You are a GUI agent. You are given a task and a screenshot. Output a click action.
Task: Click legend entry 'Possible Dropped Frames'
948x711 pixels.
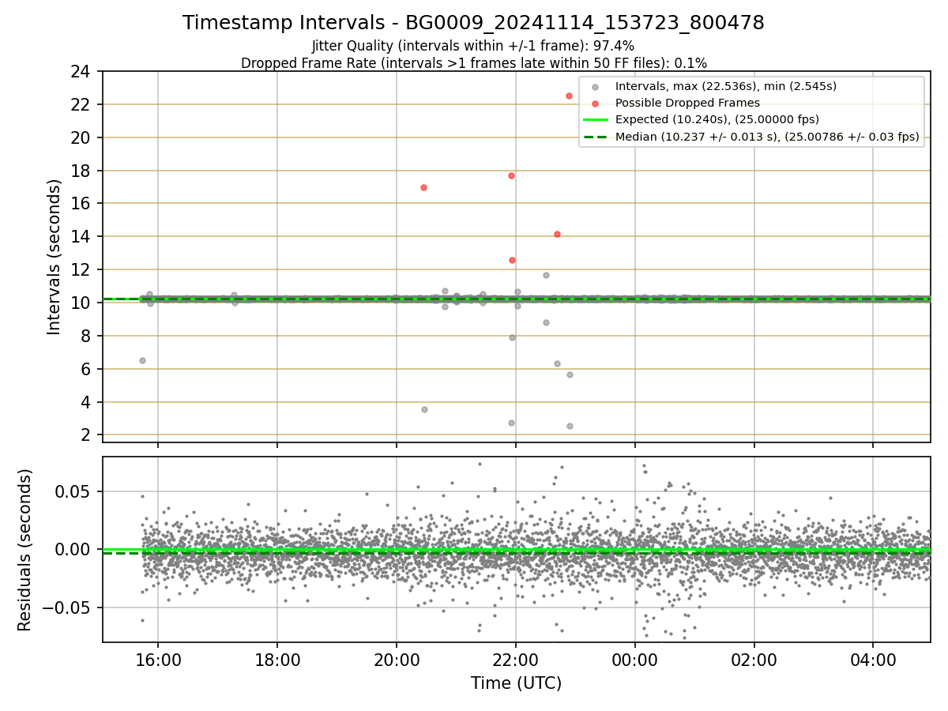point(687,103)
